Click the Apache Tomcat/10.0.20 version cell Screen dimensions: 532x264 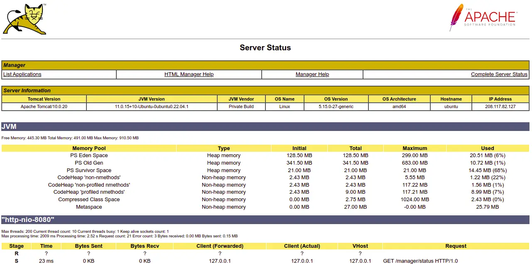coord(44,106)
